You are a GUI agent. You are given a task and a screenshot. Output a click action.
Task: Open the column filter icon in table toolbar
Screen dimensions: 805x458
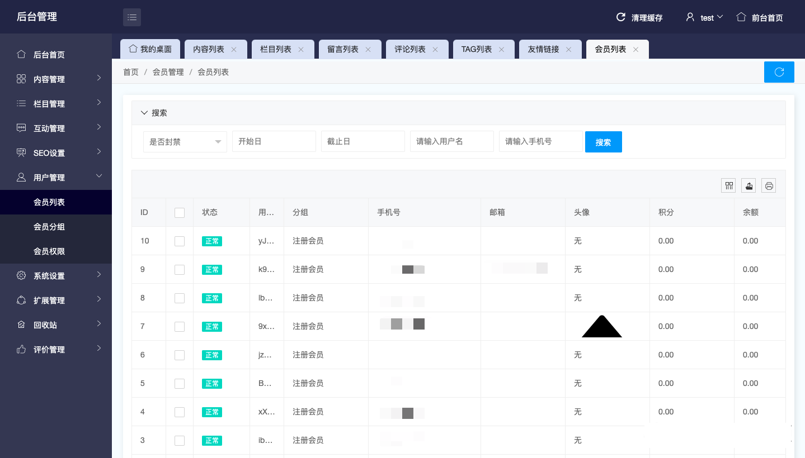728,186
